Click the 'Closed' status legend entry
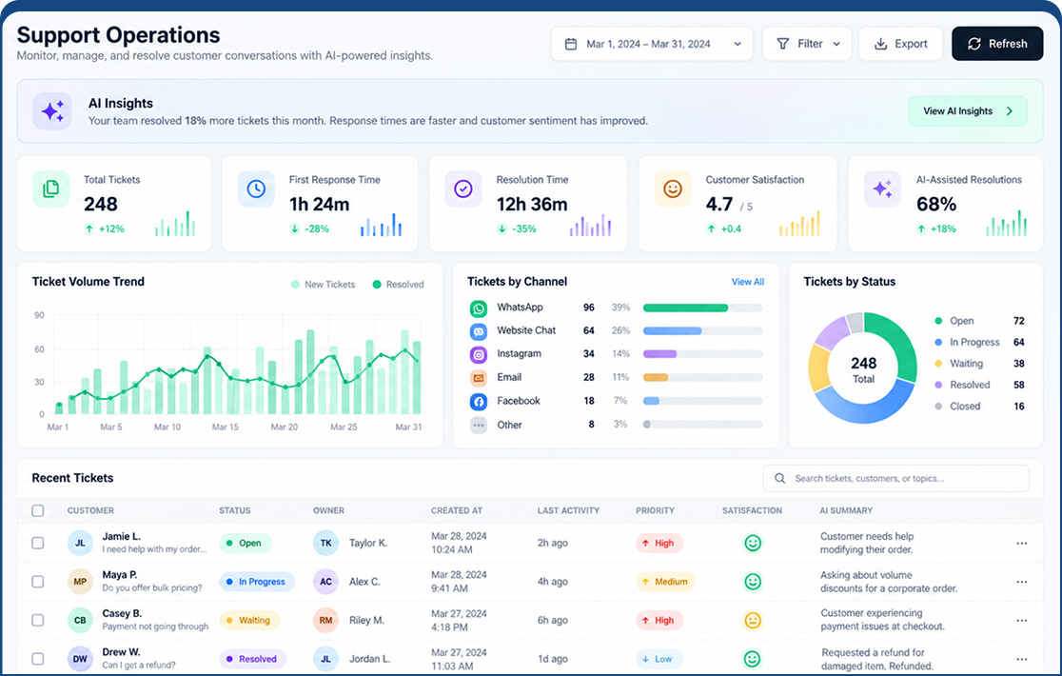The image size is (1062, 676). (979, 407)
